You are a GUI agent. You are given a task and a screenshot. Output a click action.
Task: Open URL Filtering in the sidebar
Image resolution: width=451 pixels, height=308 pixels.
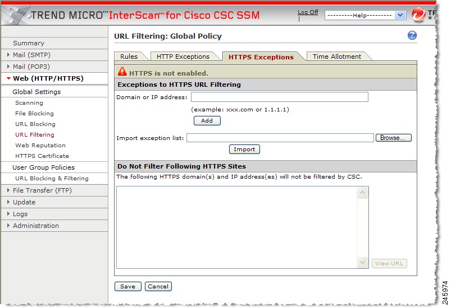pos(34,134)
